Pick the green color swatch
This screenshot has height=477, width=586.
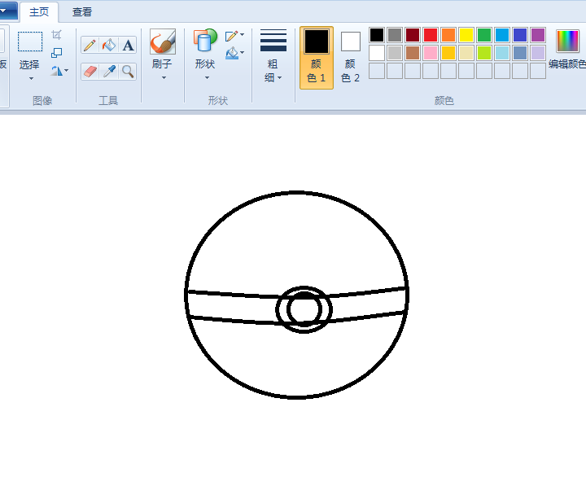coord(484,35)
